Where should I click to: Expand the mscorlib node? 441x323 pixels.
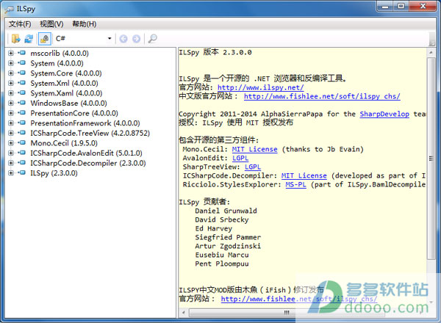point(11,53)
